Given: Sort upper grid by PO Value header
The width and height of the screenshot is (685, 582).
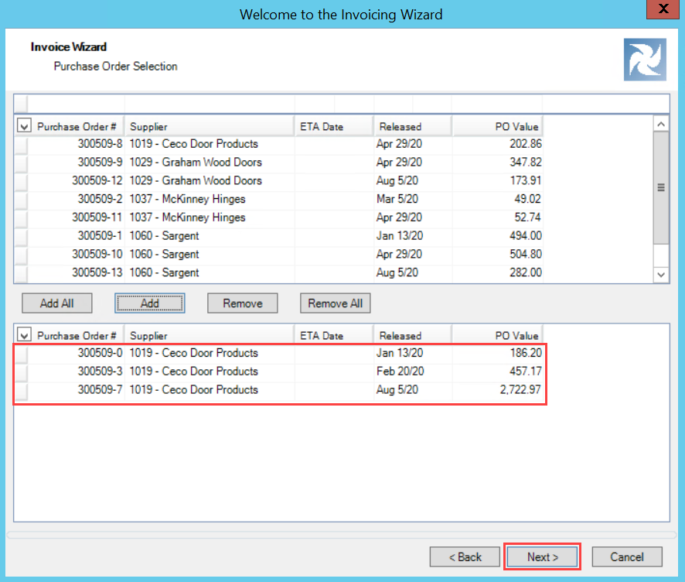Looking at the screenshot, I should tap(497, 127).
